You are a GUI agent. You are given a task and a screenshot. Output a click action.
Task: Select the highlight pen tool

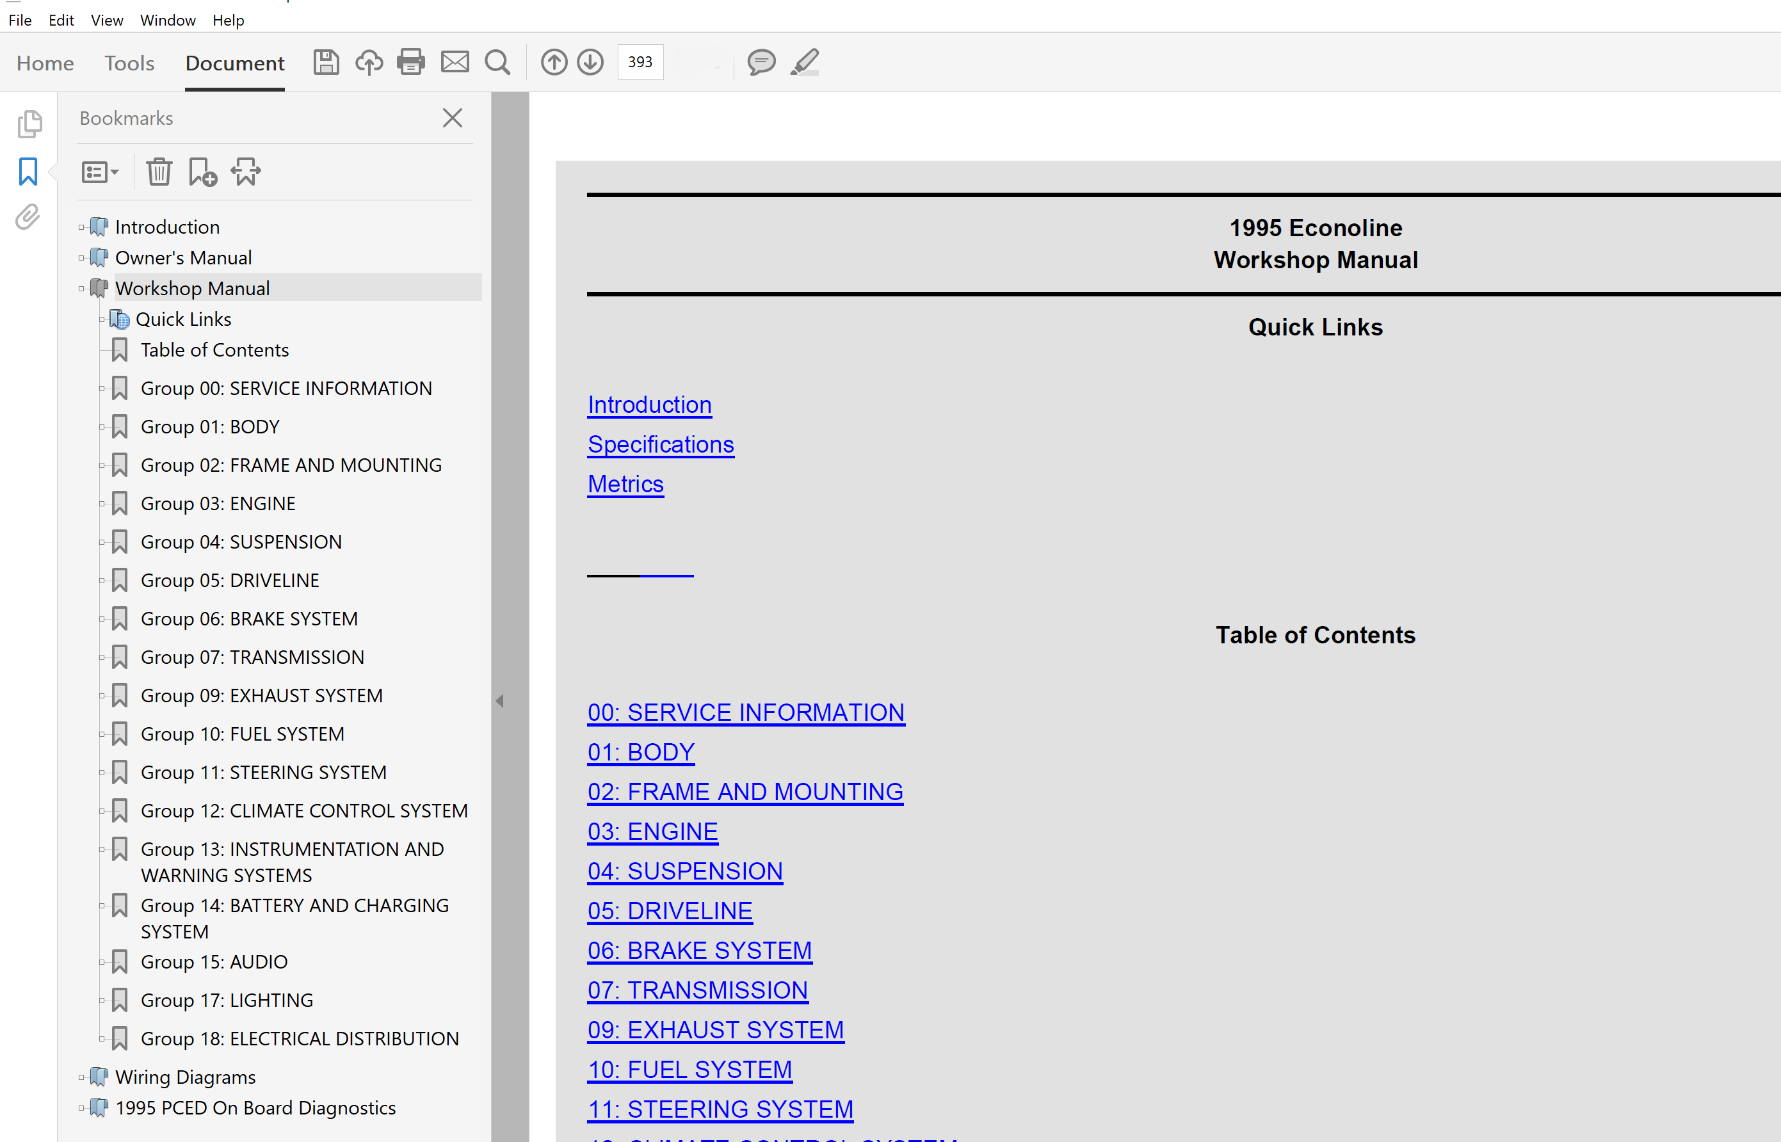pos(805,62)
